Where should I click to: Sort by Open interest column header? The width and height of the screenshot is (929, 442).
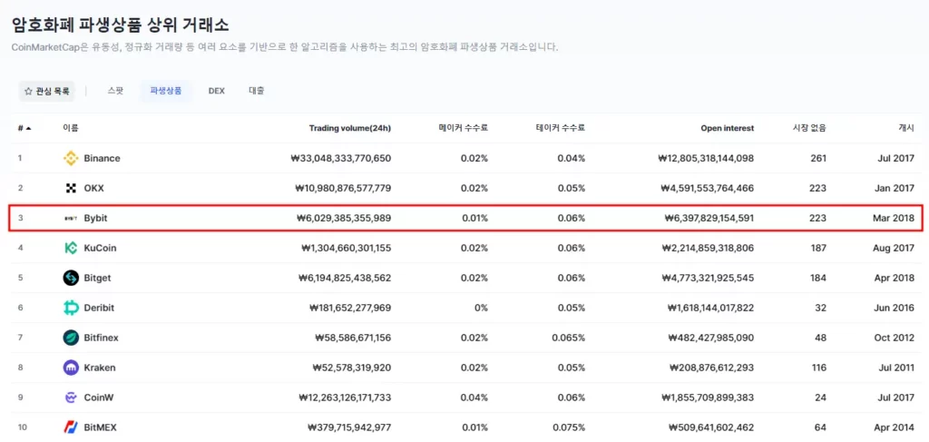click(x=727, y=128)
